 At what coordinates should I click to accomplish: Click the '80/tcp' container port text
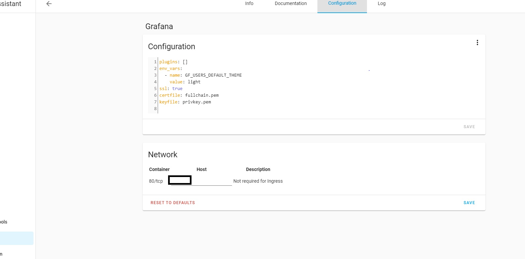[156, 181]
